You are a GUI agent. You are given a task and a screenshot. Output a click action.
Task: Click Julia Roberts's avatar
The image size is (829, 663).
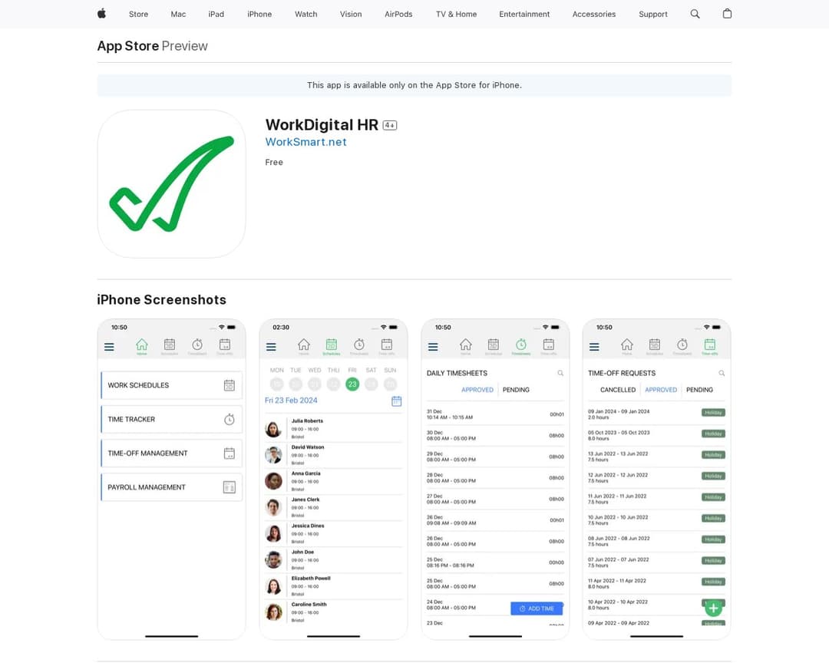(273, 429)
